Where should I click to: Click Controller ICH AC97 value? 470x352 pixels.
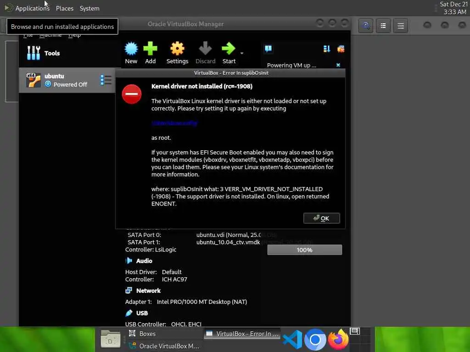174,279
